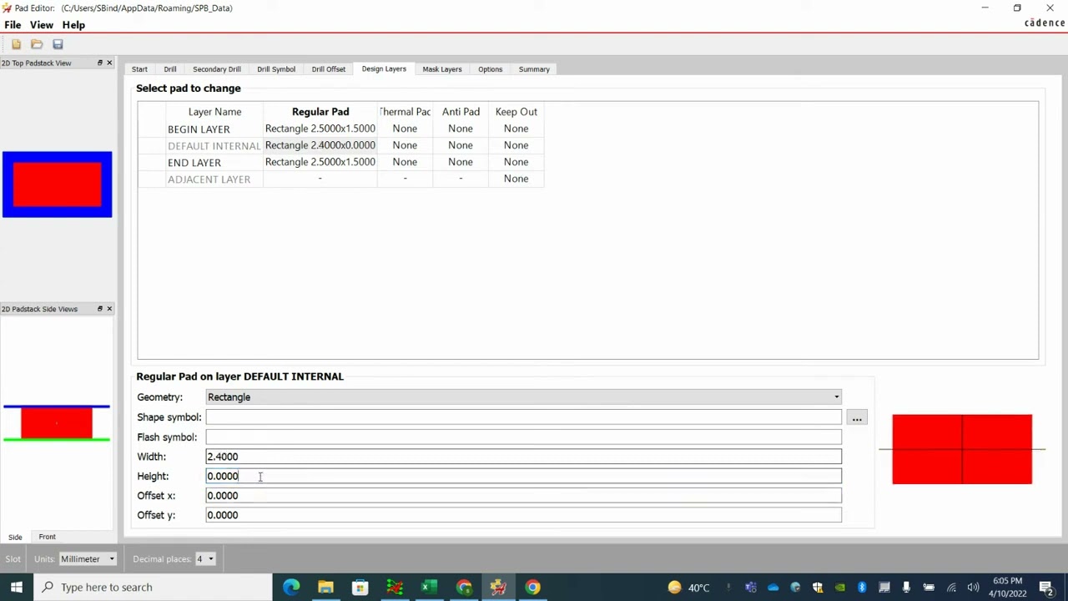The height and width of the screenshot is (601, 1068).
Task: Click the Shape symbol input field
Action: coord(523,417)
